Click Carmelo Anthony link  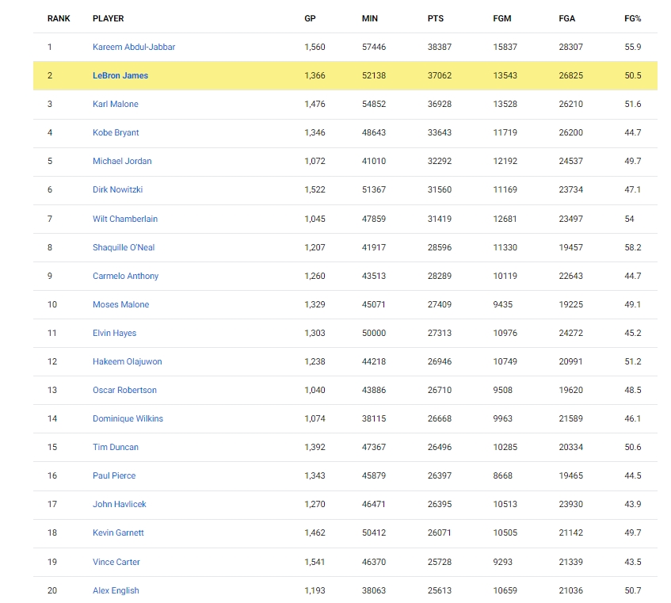[x=125, y=276]
